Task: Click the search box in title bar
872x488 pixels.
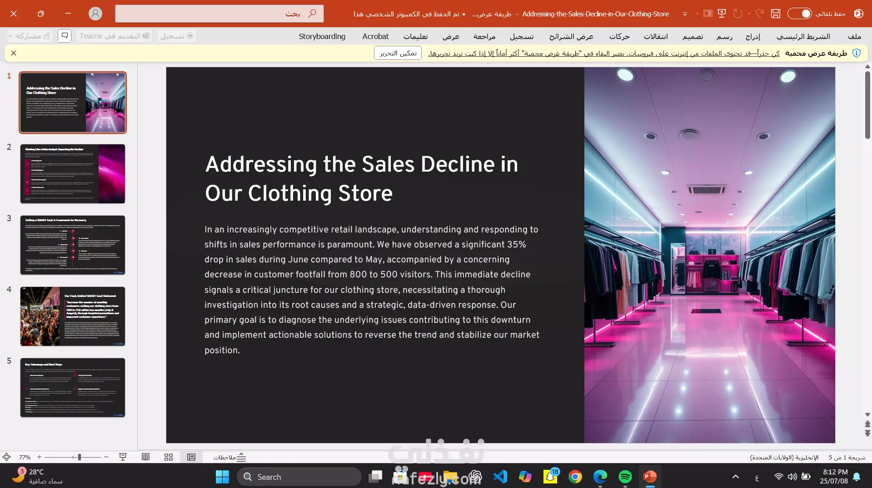Action: point(219,14)
